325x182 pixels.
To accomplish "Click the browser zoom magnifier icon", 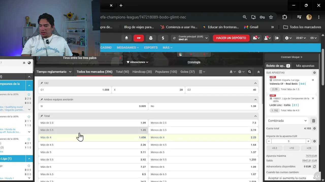I will [245, 17].
